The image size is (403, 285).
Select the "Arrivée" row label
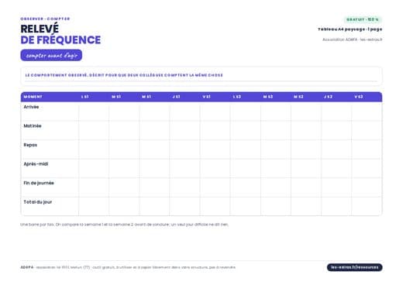31,107
